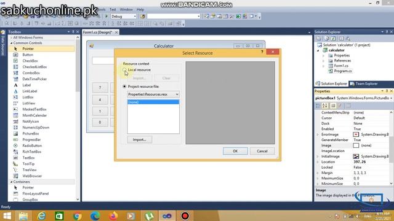Expand the References node in Solution Explorer

coord(323,61)
